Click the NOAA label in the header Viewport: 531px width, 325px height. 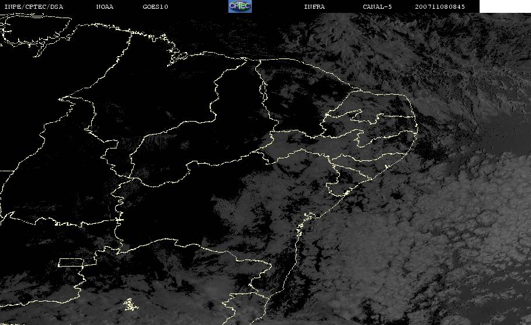(105, 6)
